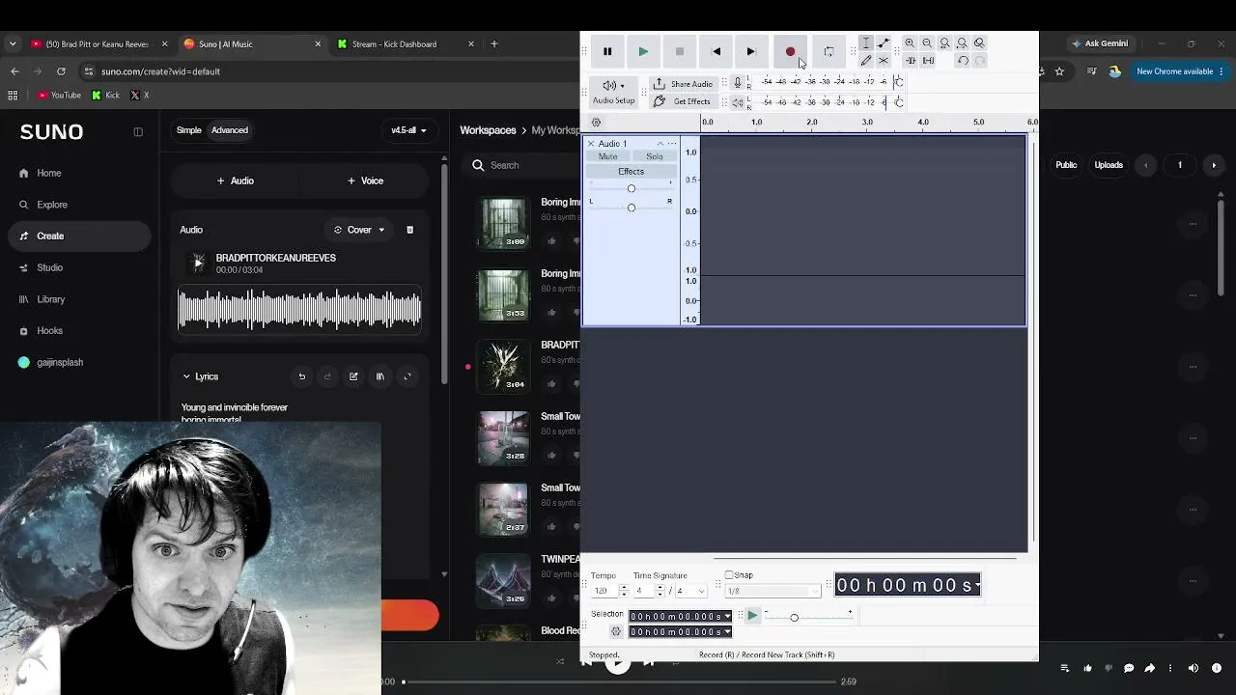
Task: Click the time signature numerator field
Action: tap(644, 591)
